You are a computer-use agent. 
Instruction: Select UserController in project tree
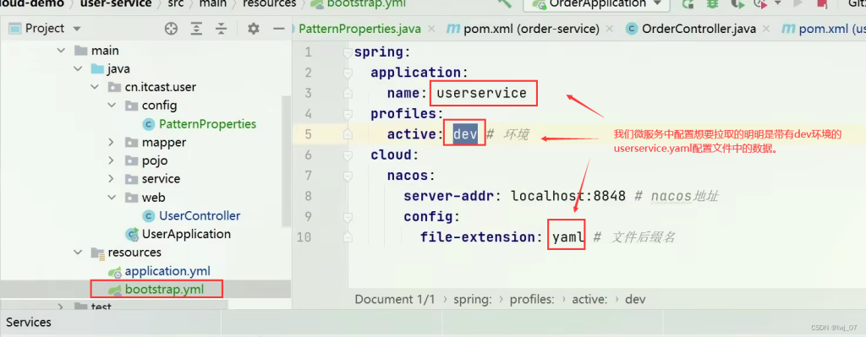click(200, 215)
